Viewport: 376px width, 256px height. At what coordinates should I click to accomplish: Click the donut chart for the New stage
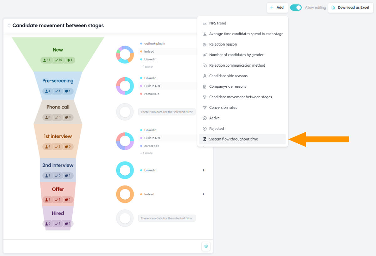coord(125,54)
